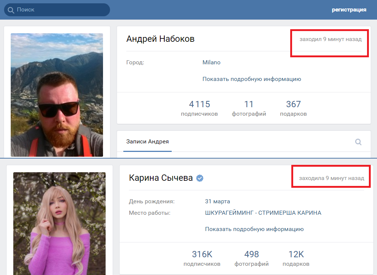Screen dimensions: 377x275
Task: Show detailed information for Андрей Набоков
Action: [x=252, y=79]
